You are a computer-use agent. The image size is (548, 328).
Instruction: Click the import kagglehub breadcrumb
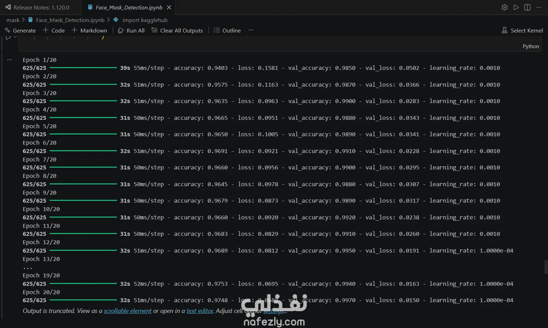(x=145, y=20)
